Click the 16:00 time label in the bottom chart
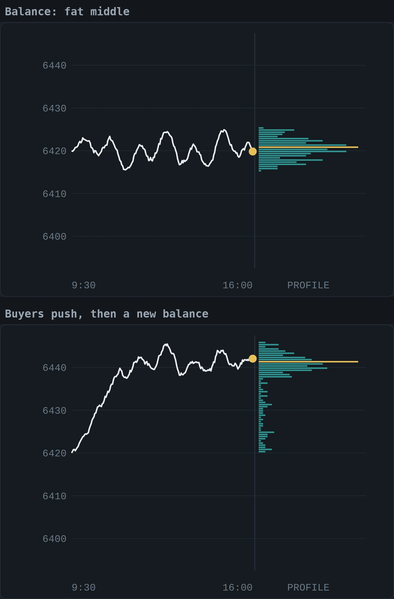 (x=237, y=588)
